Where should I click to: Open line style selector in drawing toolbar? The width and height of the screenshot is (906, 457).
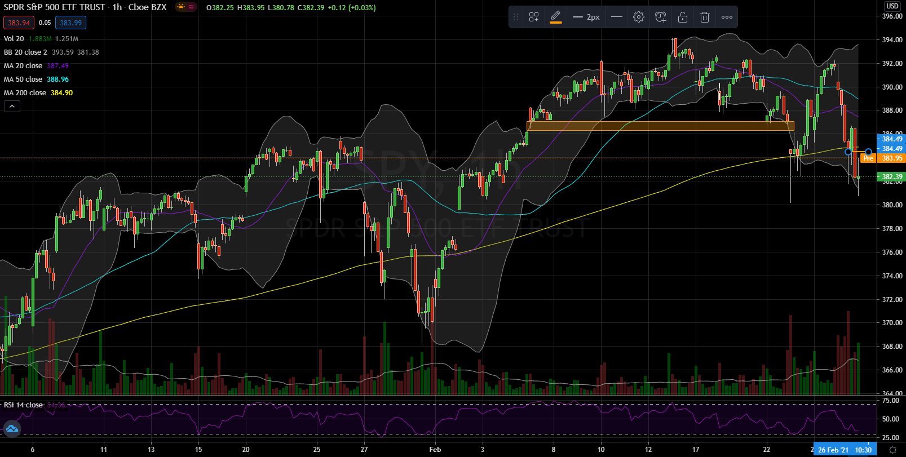click(617, 17)
